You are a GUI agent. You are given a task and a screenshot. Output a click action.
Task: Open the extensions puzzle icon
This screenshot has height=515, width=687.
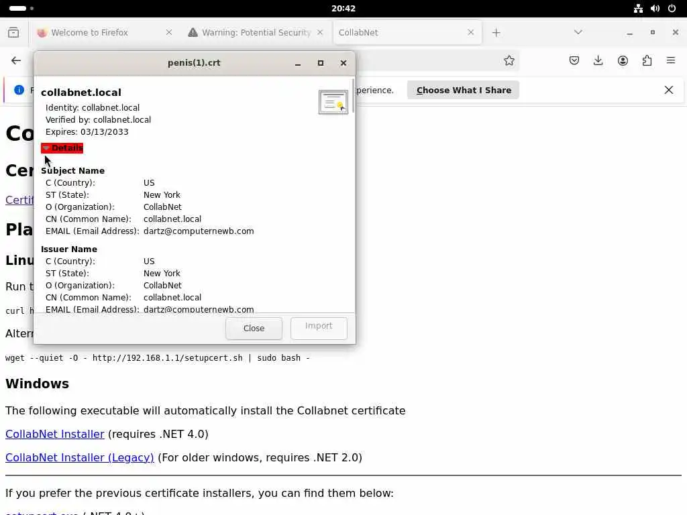point(647,60)
